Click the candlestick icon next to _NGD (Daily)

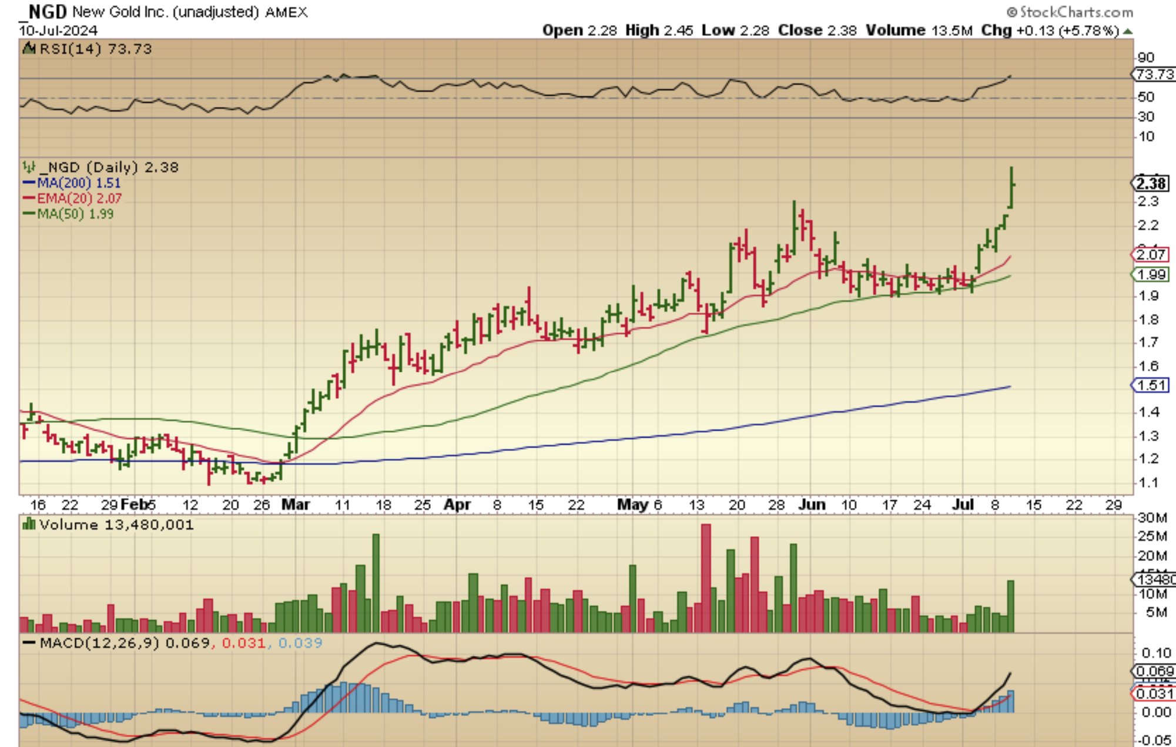[29, 167]
